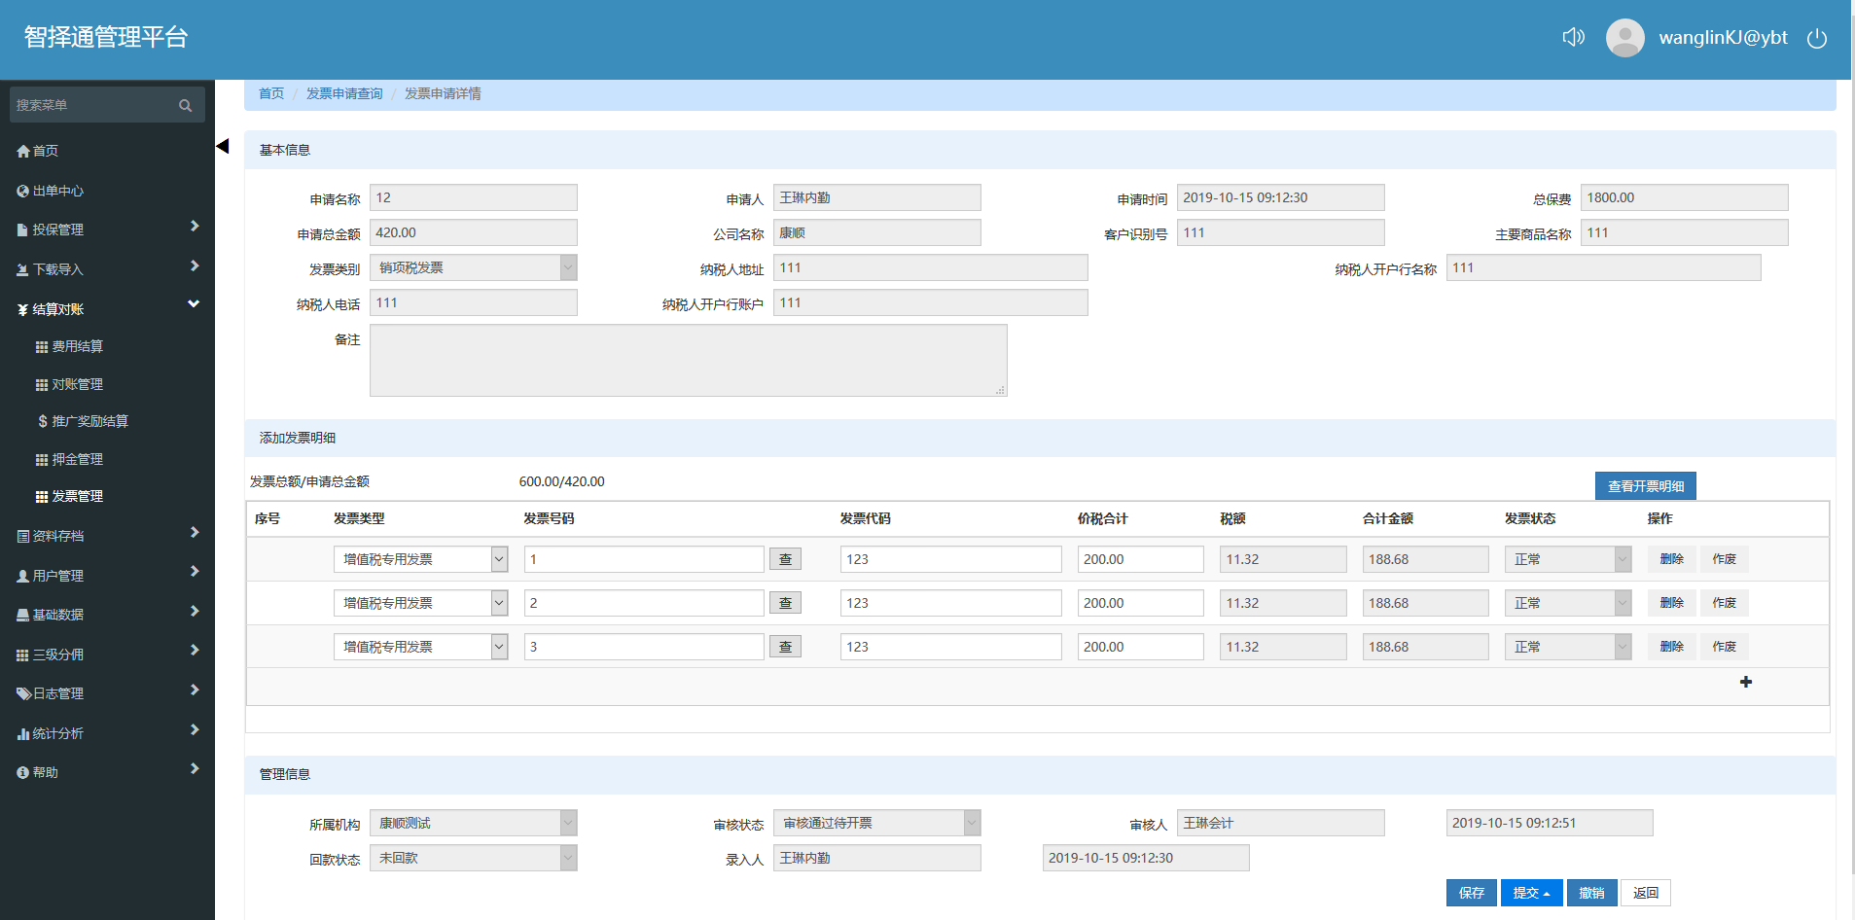Screen dimensions: 1855x920
Task: Delete the second invoice row
Action: pos(1671,603)
